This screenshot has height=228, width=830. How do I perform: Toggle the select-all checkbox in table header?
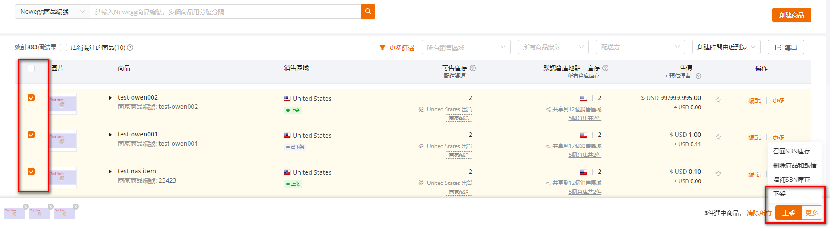point(31,68)
